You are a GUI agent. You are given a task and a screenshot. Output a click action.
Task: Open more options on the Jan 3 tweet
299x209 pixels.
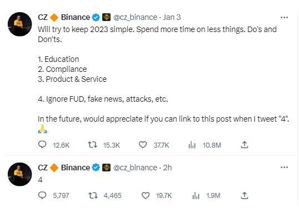tap(284, 18)
